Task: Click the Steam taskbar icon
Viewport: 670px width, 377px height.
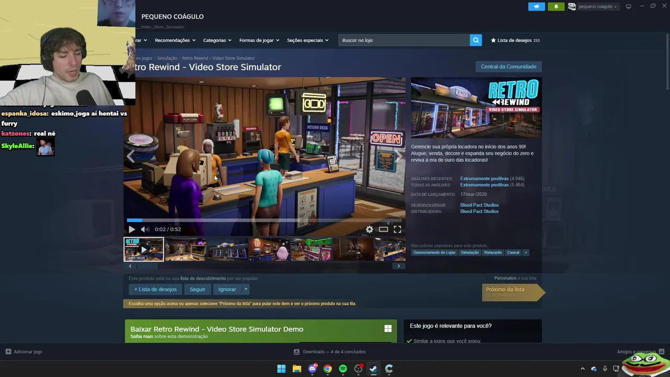Action: pyautogui.click(x=373, y=369)
